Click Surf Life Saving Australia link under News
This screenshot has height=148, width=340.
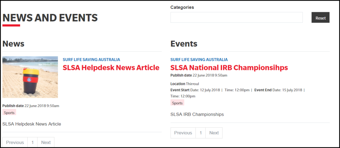pos(91,59)
